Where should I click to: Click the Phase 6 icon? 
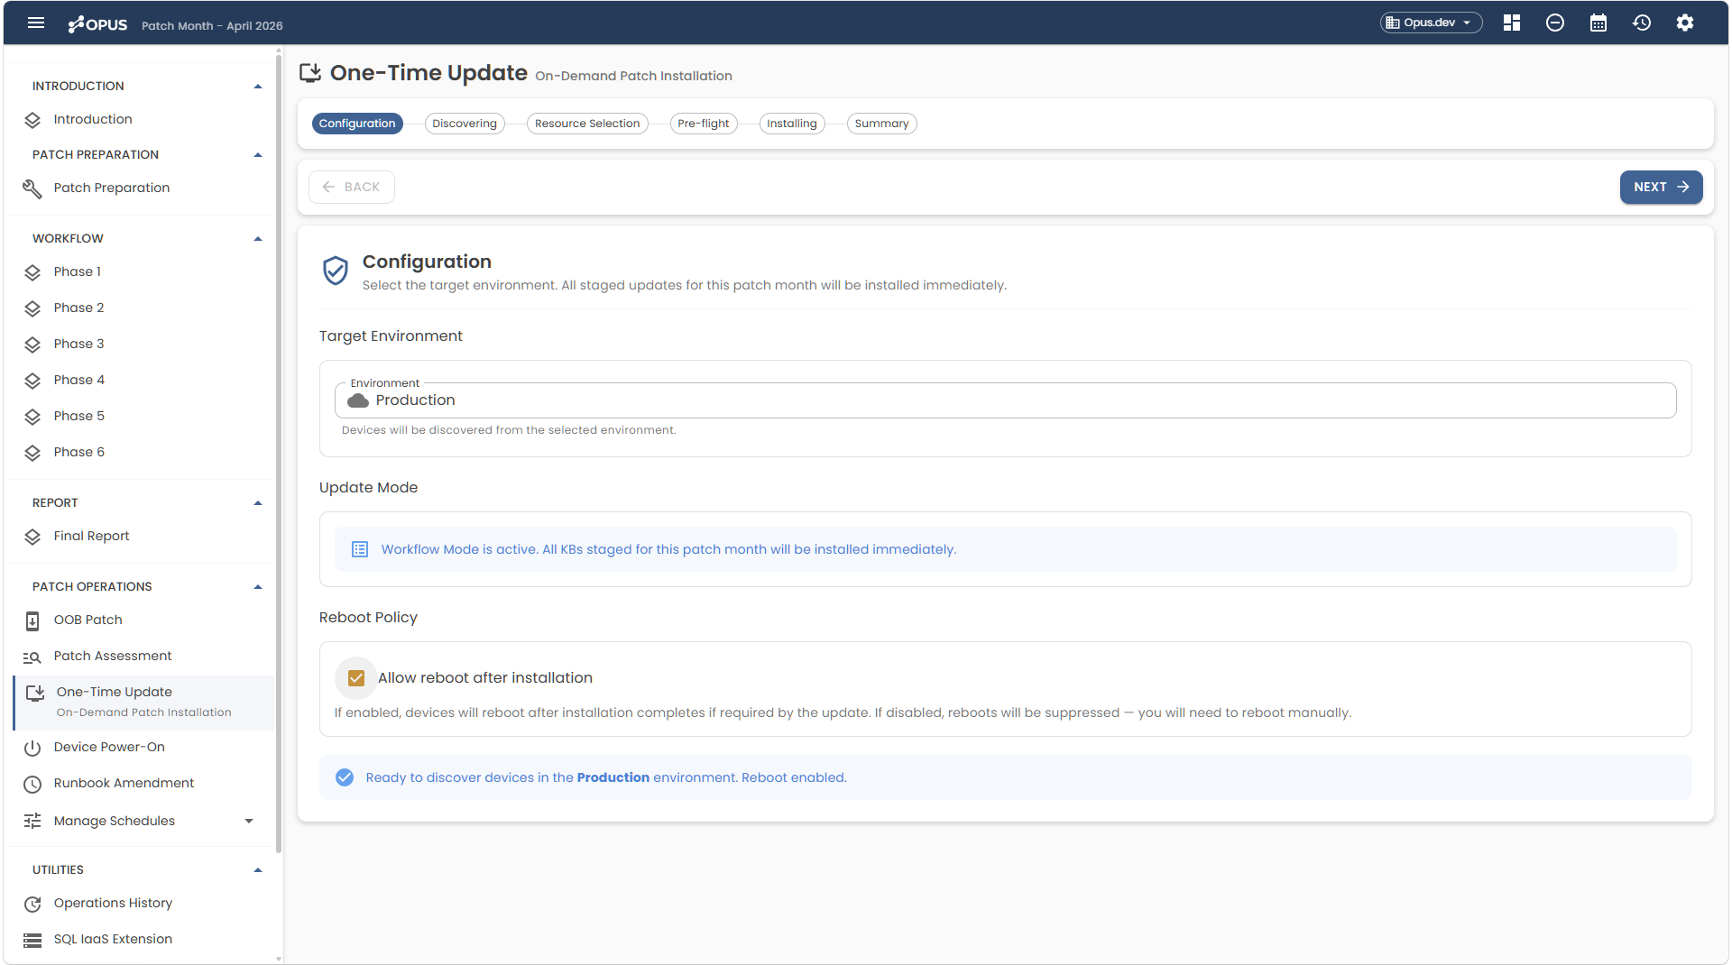tap(32, 453)
